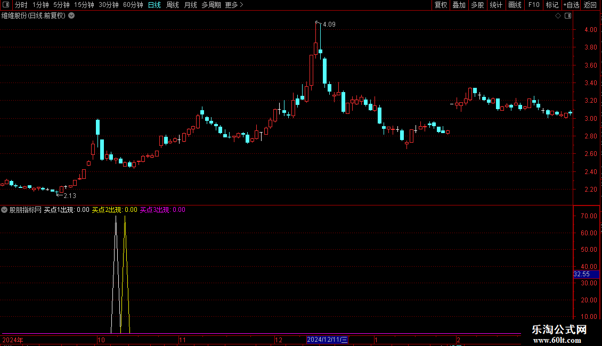Open the 统计 statistics tool
This screenshot has width=602, height=346.
[x=496, y=5]
